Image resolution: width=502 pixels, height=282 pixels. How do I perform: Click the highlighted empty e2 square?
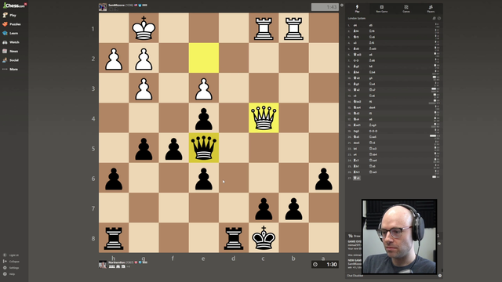[x=204, y=58]
